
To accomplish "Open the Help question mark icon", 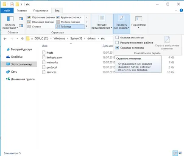I will point(181,11).
